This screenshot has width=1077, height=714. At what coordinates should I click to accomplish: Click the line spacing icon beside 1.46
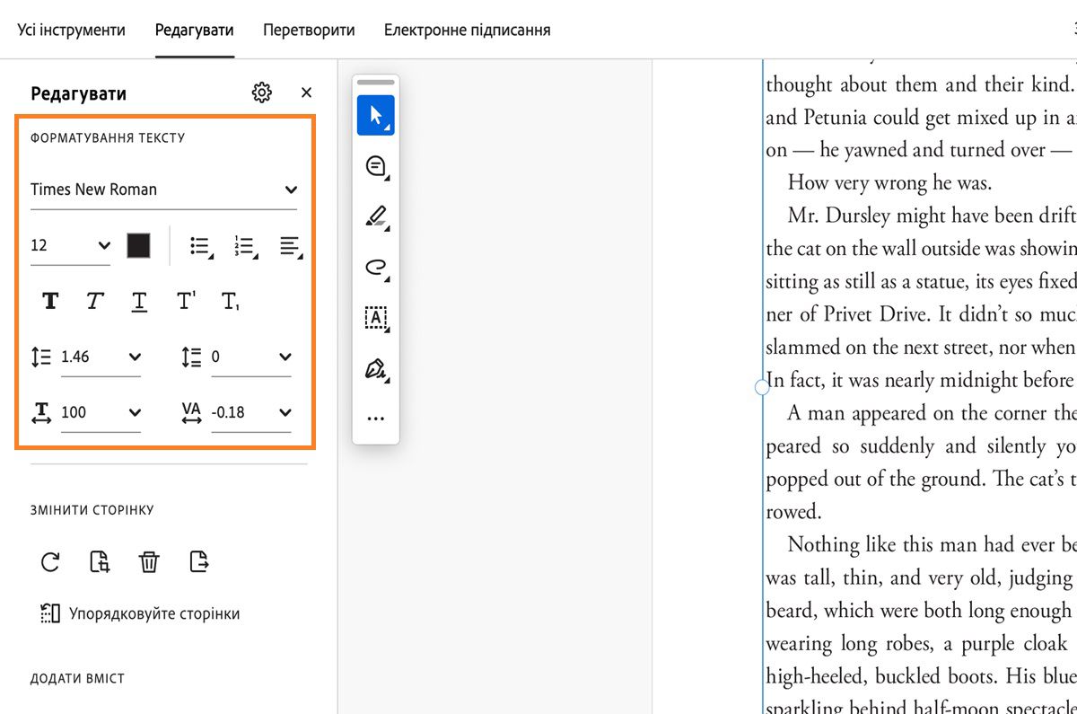[41, 357]
